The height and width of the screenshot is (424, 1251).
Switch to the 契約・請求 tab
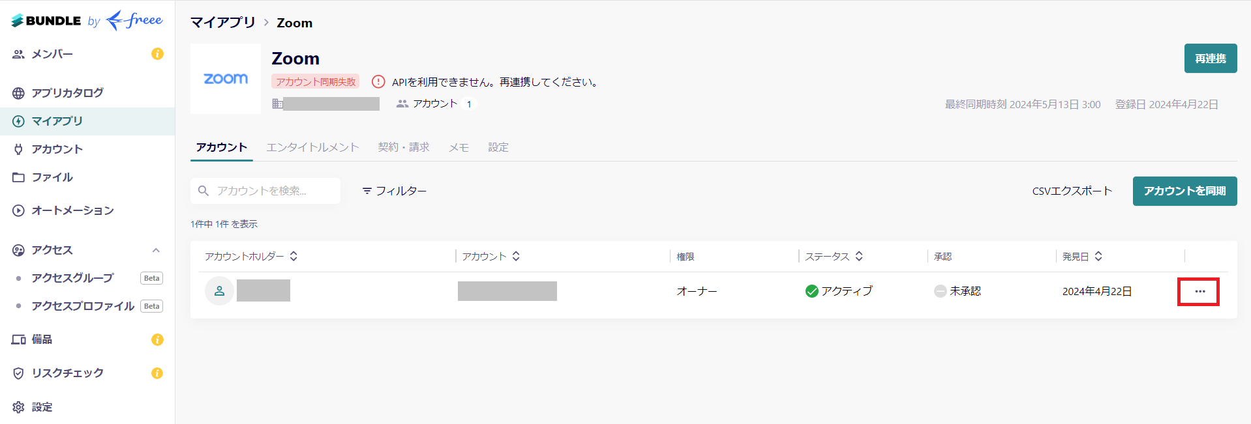404,147
